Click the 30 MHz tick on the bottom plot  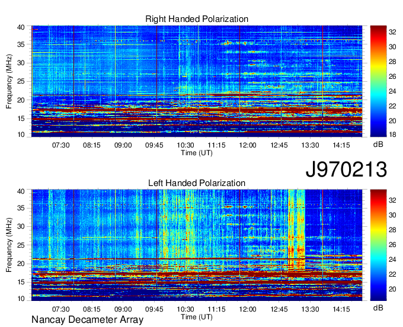[x=21, y=226]
